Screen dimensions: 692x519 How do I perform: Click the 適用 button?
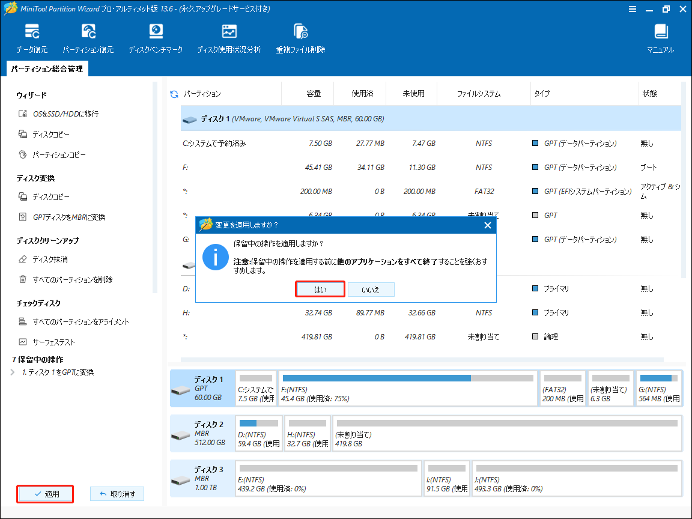click(46, 494)
